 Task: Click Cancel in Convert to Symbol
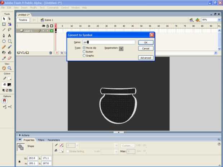tap(146, 48)
